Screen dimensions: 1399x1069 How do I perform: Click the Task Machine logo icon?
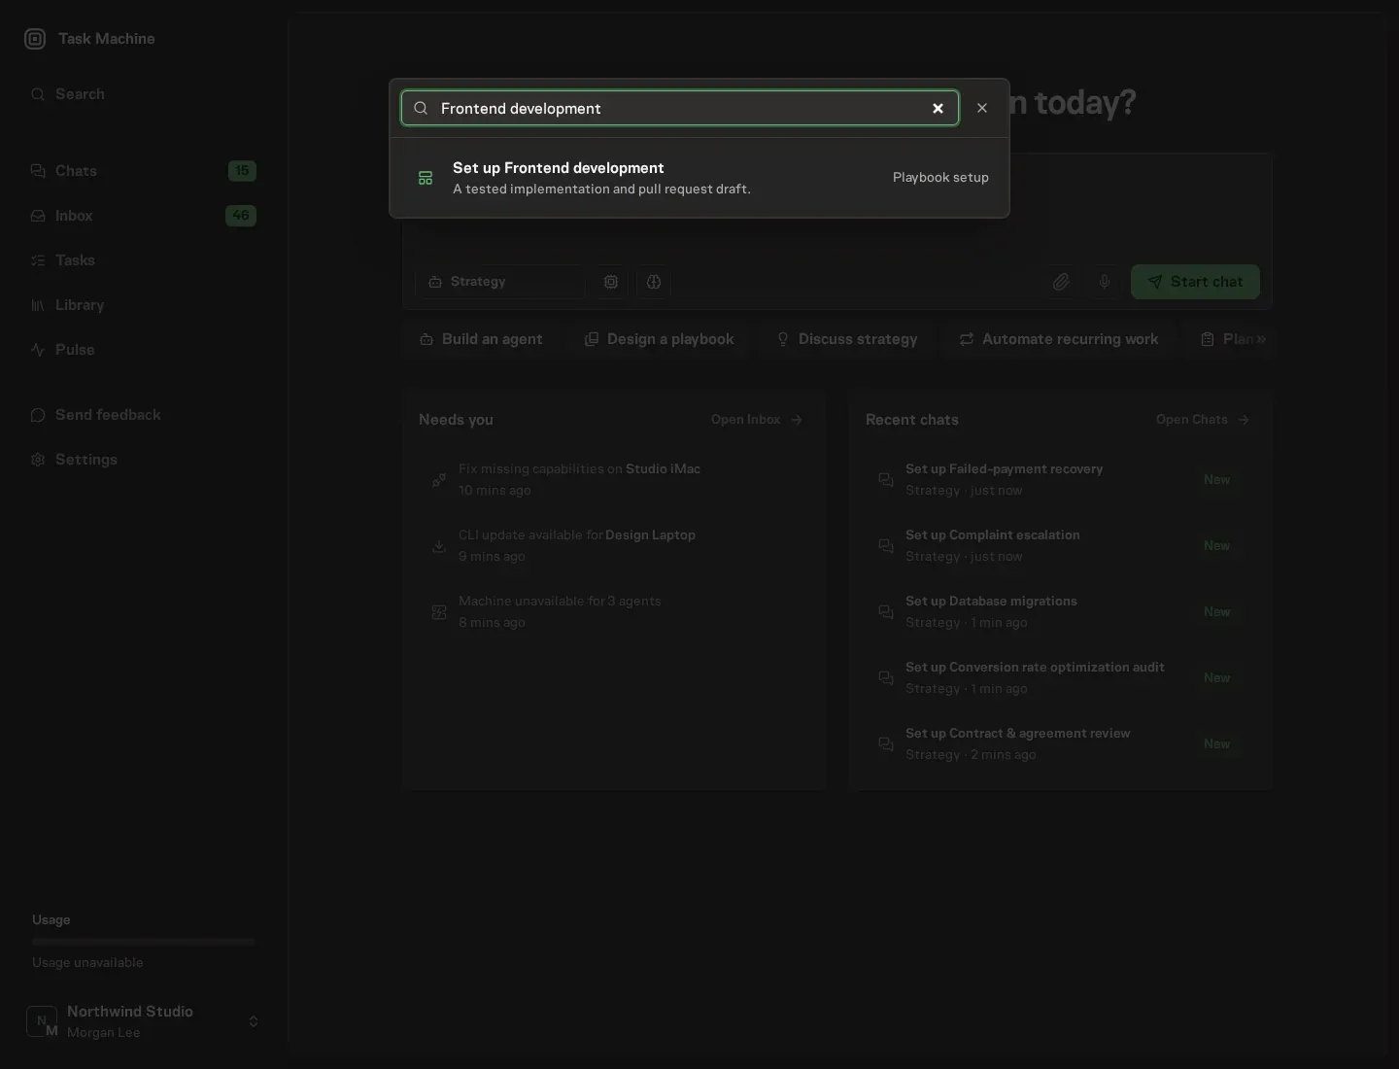click(35, 39)
